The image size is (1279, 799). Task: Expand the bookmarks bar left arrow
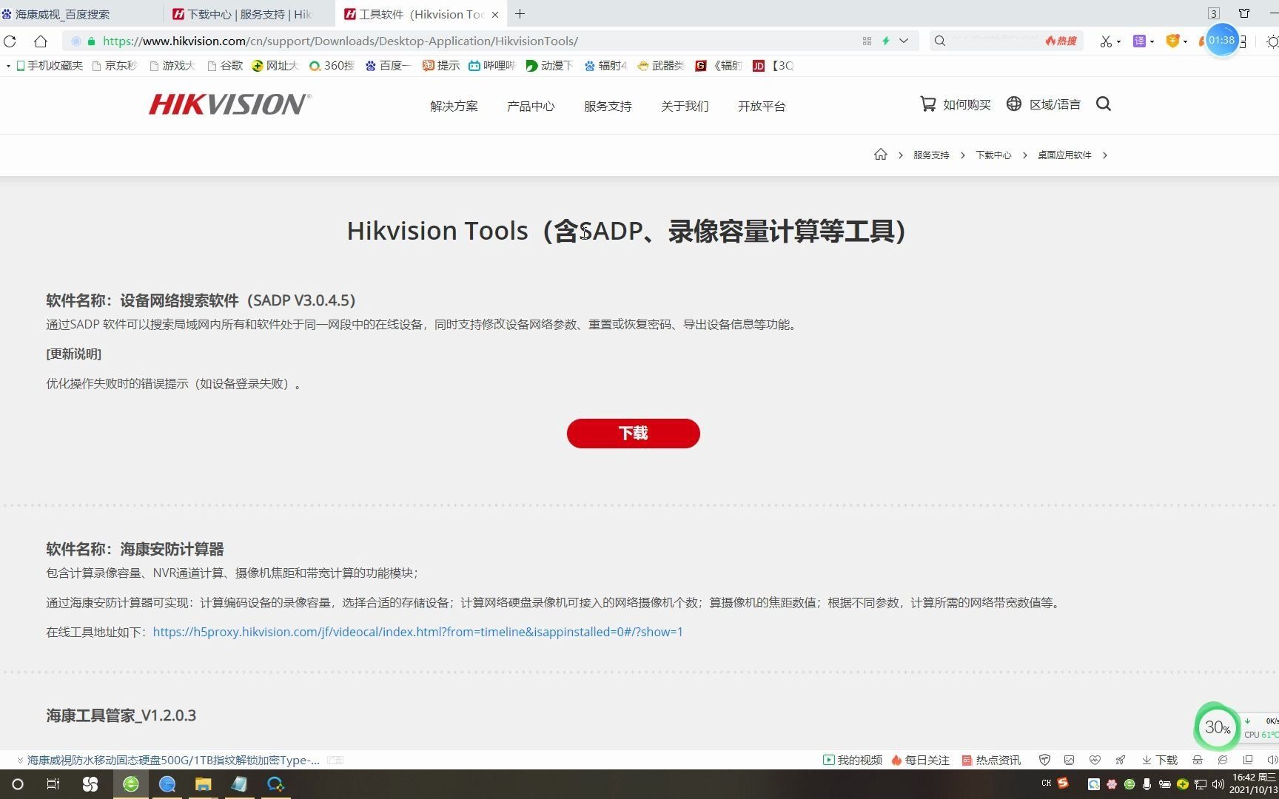click(x=7, y=66)
